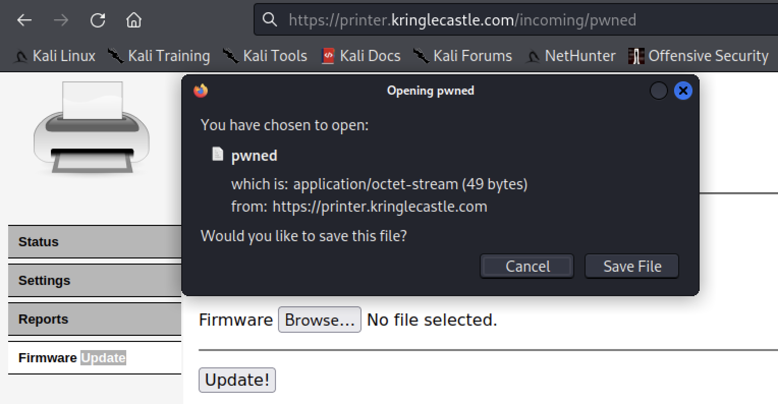The image size is (778, 404).
Task: Open the Reports sidebar item
Action: pos(95,319)
